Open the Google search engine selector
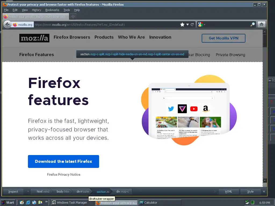This screenshot has width=275, height=206. 201,24
